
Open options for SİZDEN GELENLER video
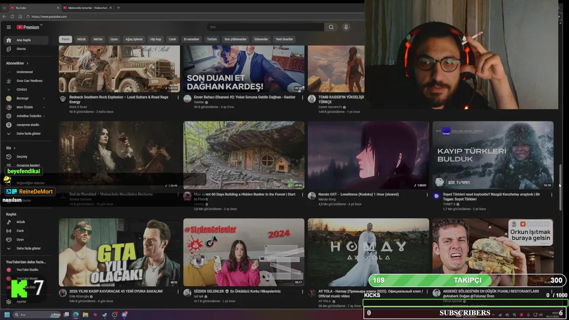(303, 292)
